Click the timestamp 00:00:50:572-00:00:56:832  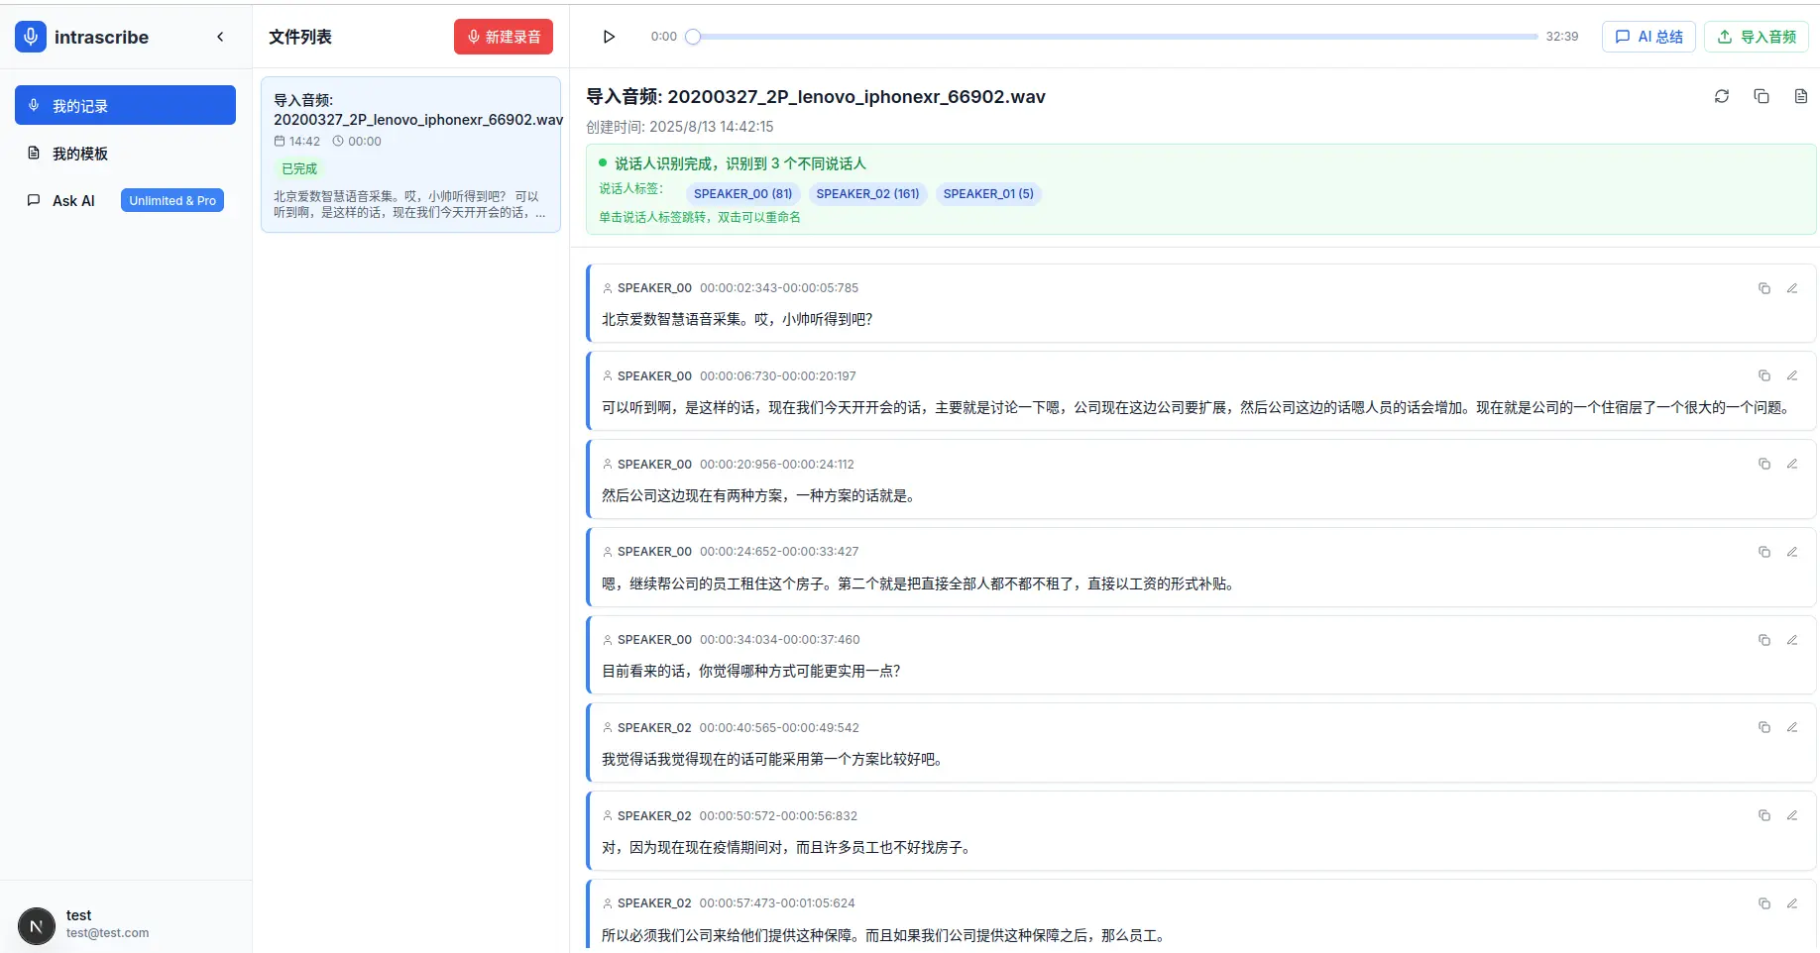click(778, 815)
